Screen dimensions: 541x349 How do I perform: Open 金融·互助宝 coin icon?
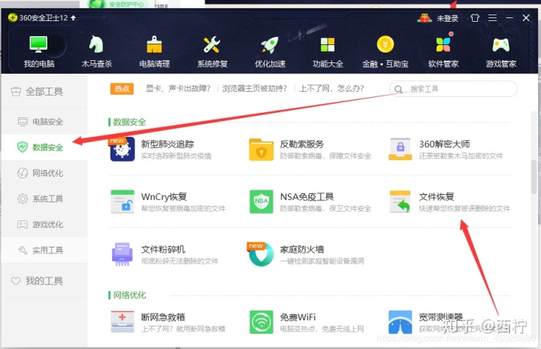pos(385,44)
